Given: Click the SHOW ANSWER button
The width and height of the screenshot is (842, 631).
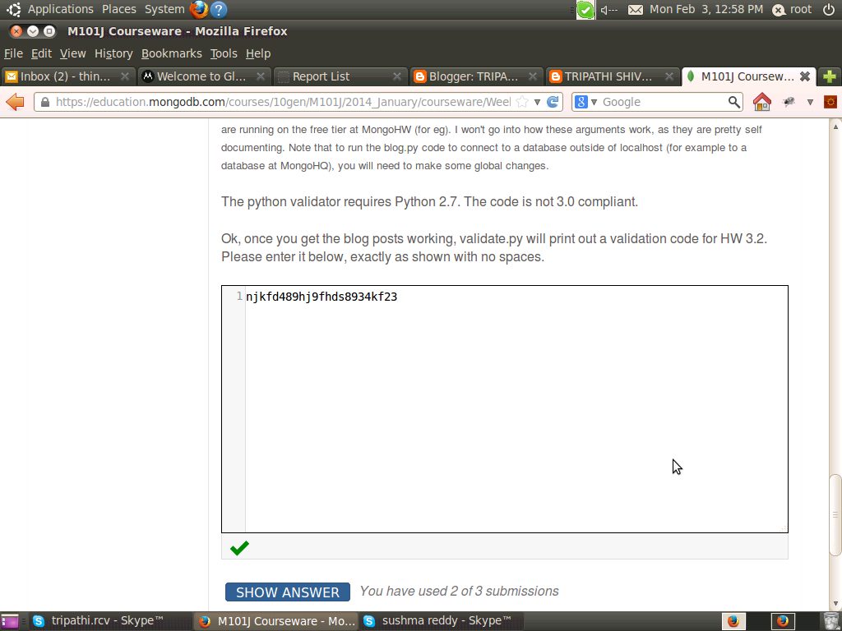Looking at the screenshot, I should pyautogui.click(x=287, y=592).
